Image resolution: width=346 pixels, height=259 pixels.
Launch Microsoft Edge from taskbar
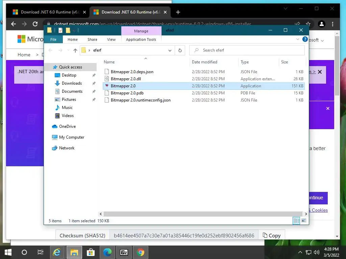[x=107, y=252]
